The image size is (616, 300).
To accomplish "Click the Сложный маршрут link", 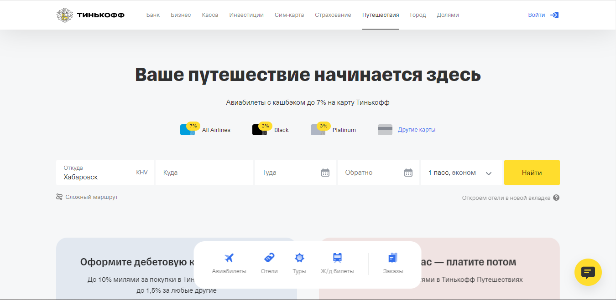I will (x=92, y=197).
